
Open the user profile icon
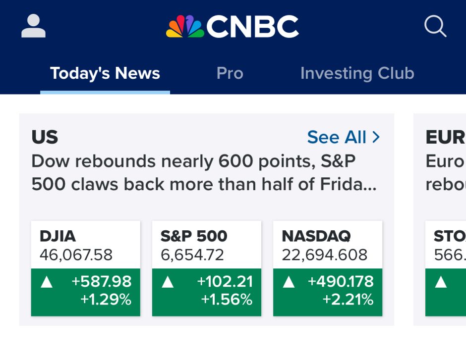click(33, 26)
